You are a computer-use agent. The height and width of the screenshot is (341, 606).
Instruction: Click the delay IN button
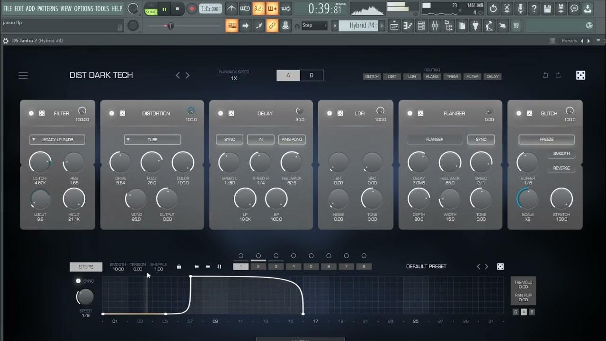coord(260,139)
